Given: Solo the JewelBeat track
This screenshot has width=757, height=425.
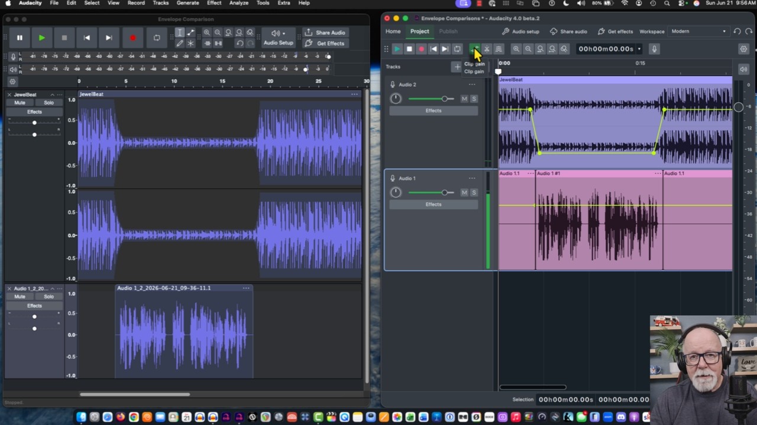Looking at the screenshot, I should click(48, 103).
